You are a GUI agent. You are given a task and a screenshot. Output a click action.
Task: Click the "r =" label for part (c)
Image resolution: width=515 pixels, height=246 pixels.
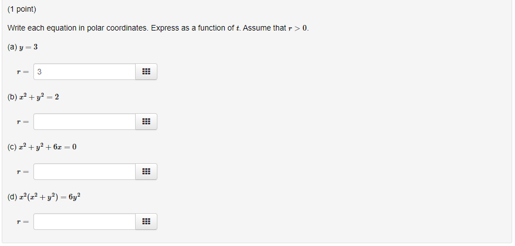[x=23, y=172]
